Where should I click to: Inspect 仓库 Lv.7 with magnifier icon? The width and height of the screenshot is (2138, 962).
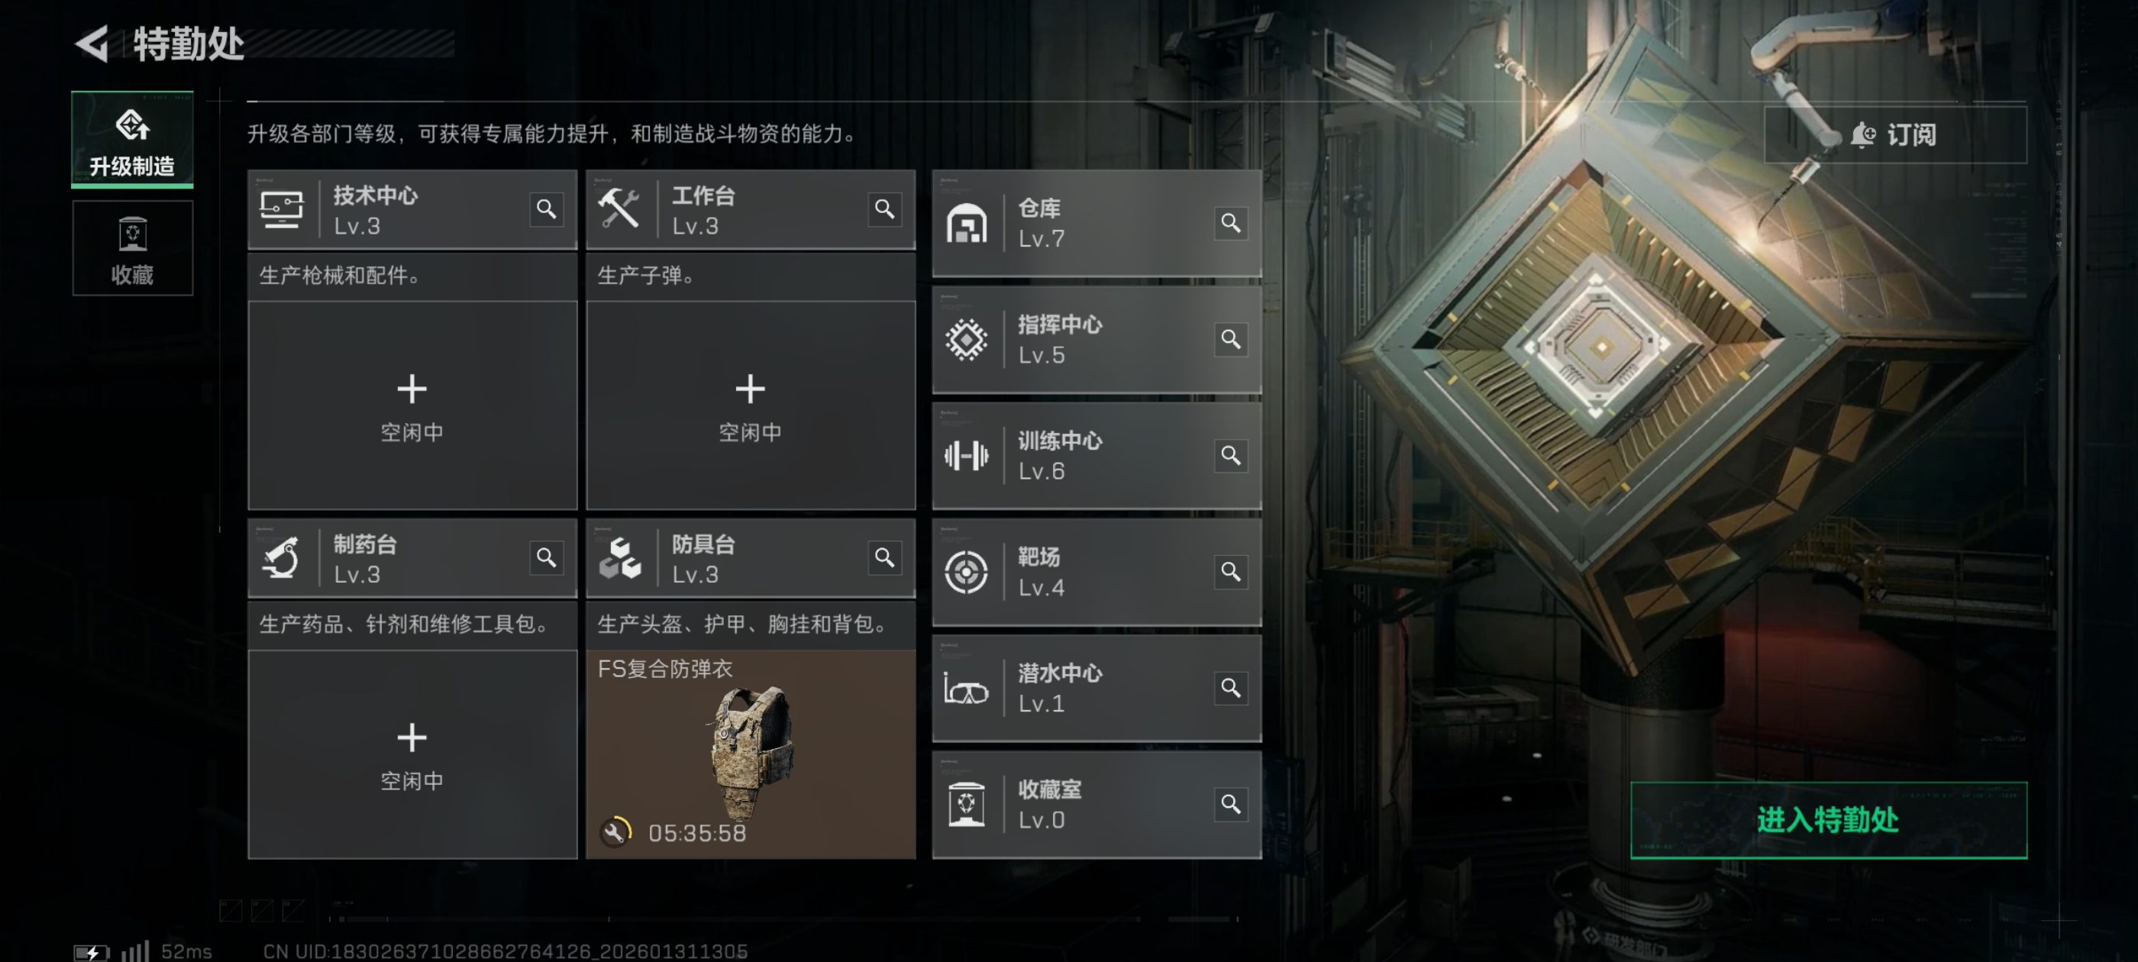[x=1231, y=222]
